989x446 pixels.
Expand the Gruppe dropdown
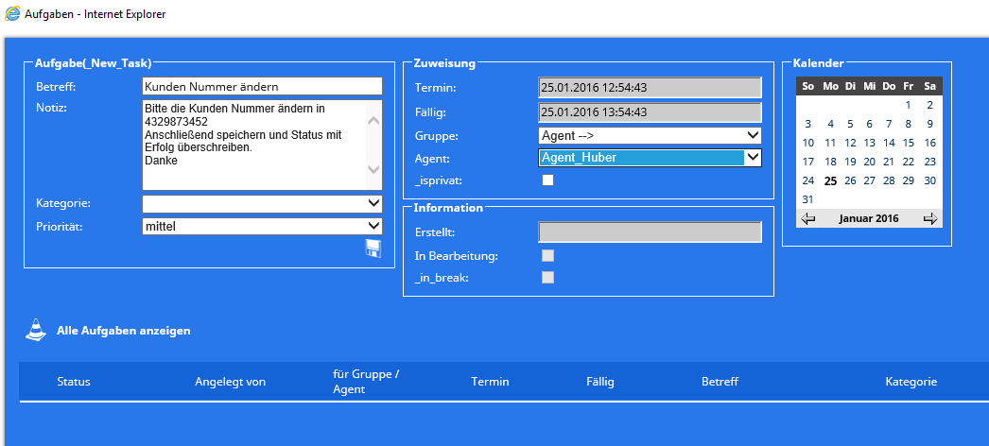coord(650,135)
